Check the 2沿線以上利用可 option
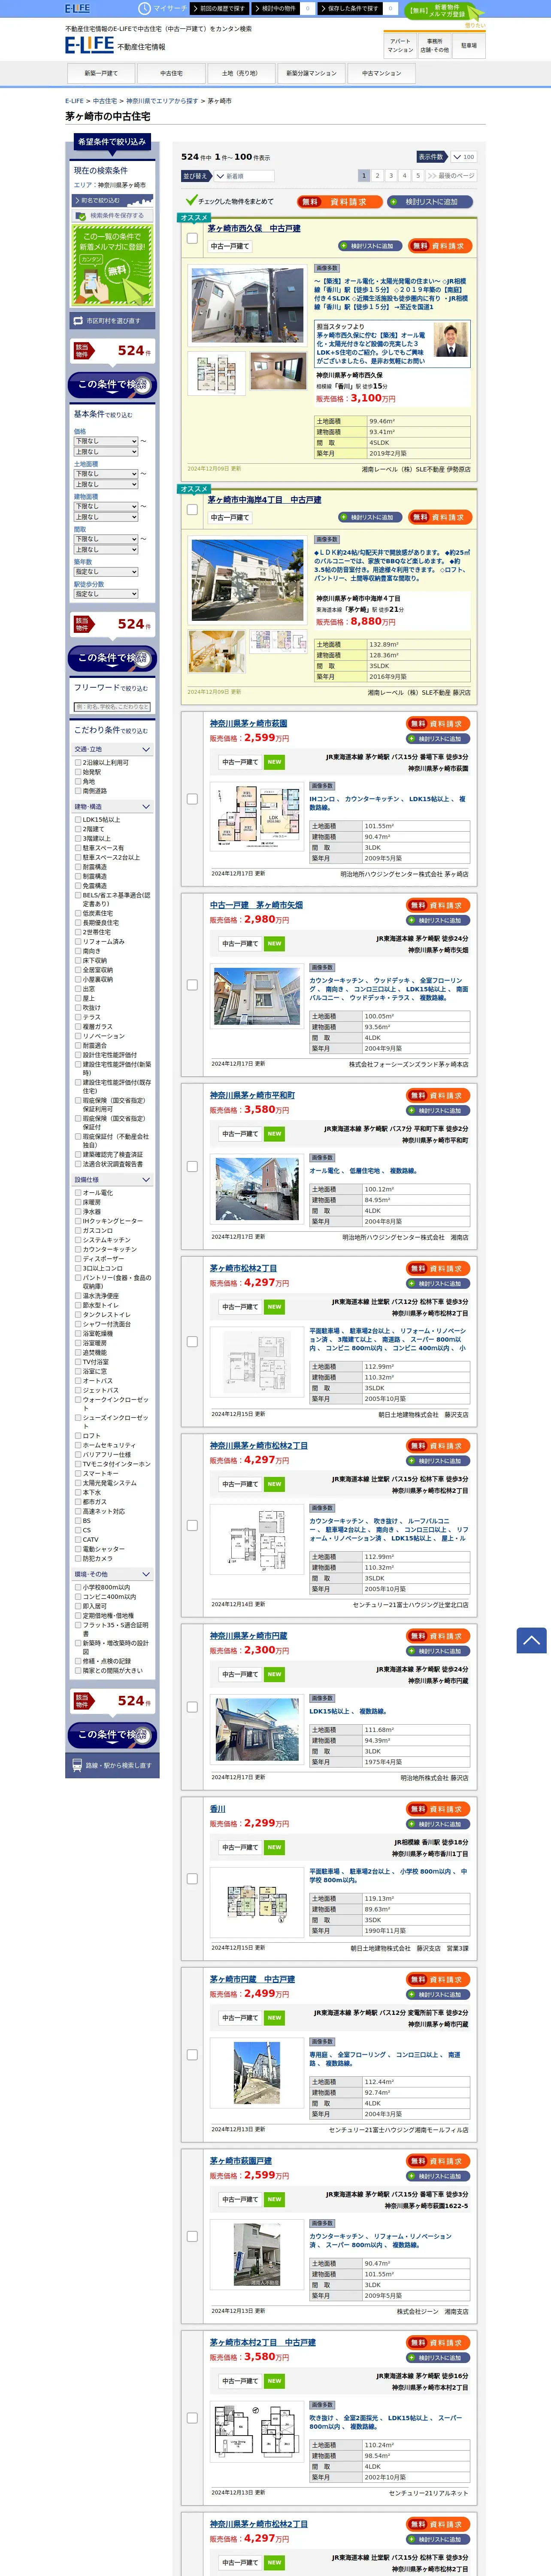The height and width of the screenshot is (2576, 551). coord(78,762)
